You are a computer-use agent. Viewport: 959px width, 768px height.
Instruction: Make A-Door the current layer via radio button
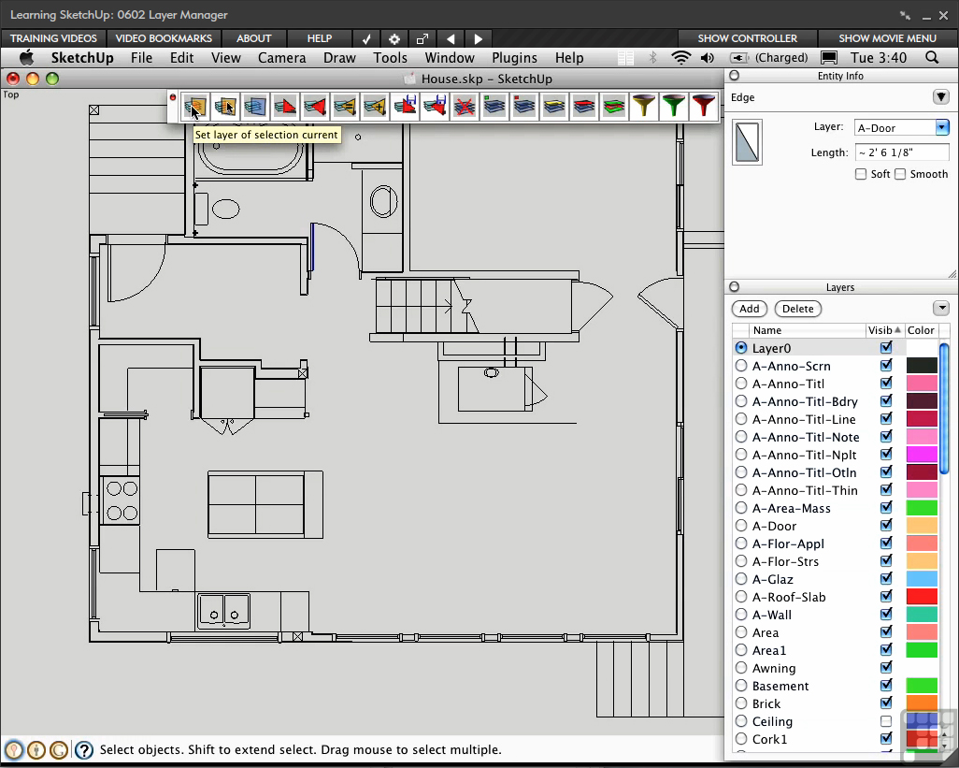(741, 526)
